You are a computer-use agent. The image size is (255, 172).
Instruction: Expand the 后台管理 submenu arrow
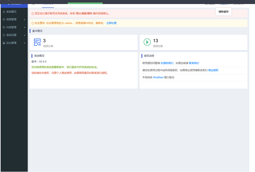coord(25,43)
